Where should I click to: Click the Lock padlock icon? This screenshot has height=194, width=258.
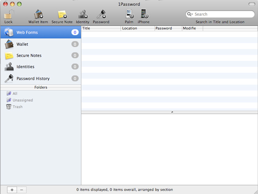(x=9, y=14)
